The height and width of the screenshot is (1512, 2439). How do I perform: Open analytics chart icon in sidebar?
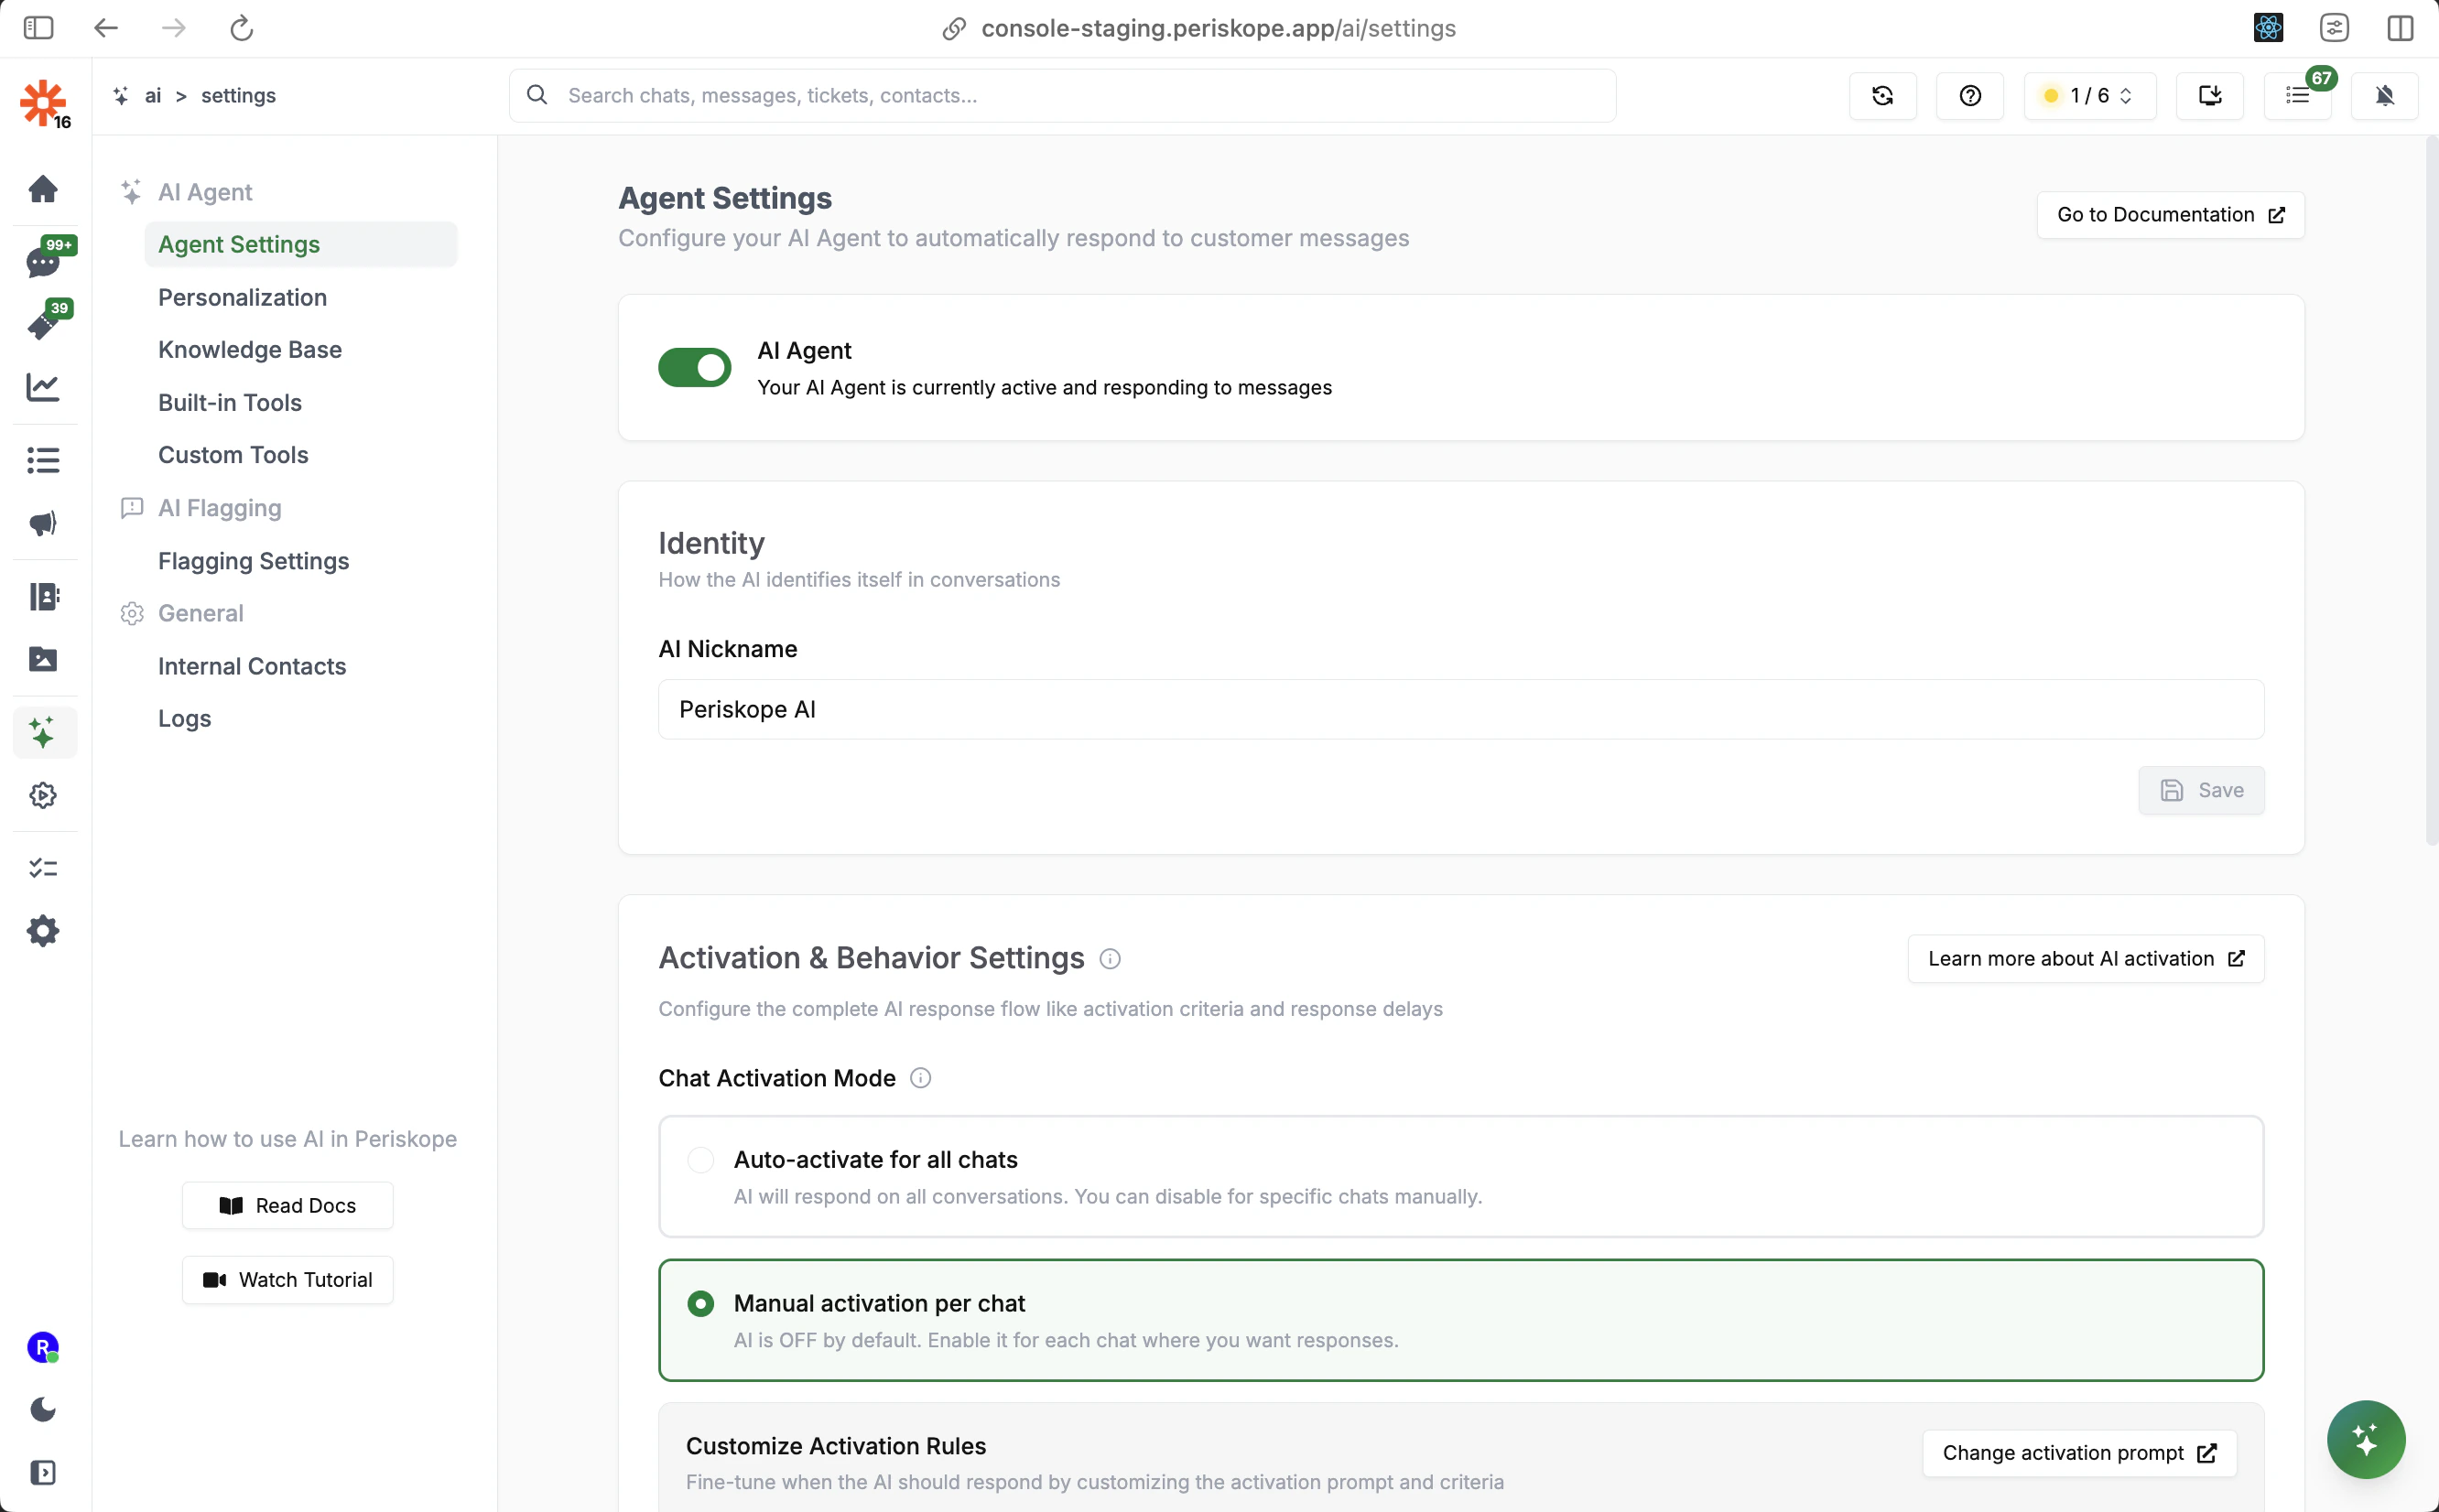coord(43,387)
